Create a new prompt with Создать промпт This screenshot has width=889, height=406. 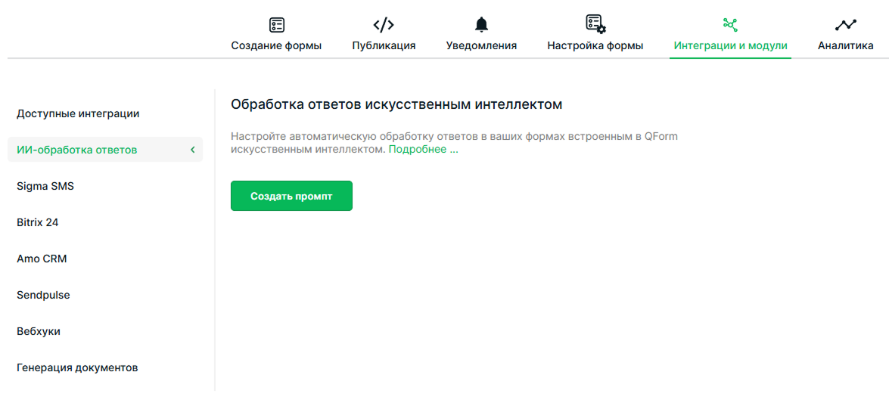coord(291,196)
